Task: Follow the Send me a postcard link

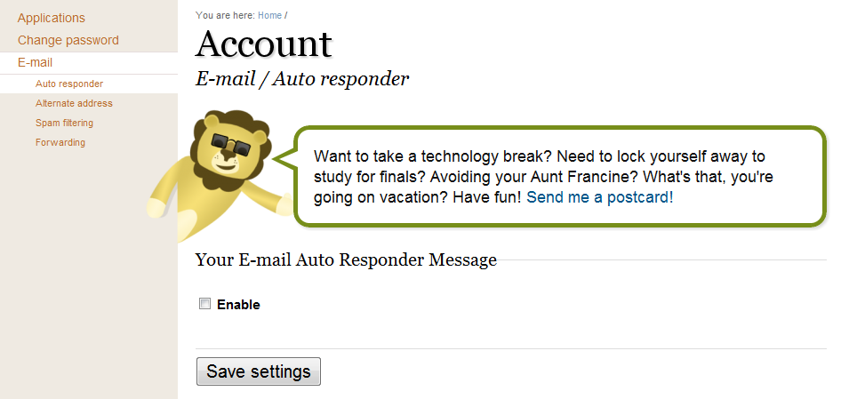Action: (x=600, y=197)
